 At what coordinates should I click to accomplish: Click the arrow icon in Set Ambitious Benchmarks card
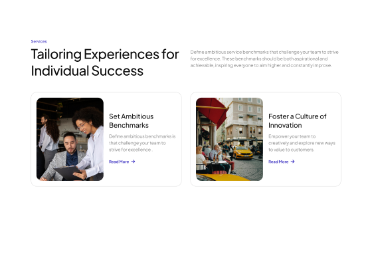pos(133,162)
